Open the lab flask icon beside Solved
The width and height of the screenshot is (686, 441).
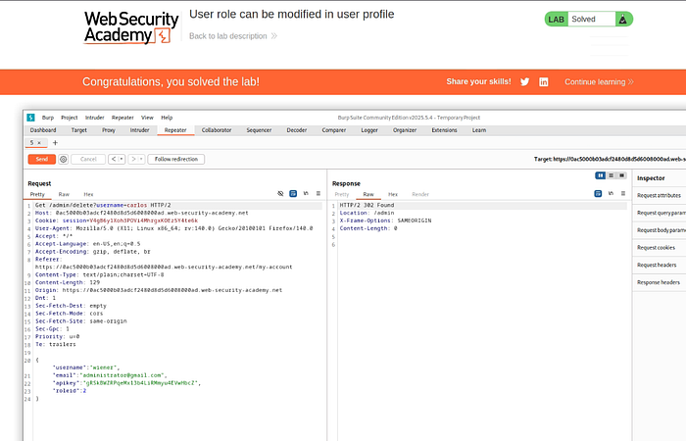[x=623, y=20]
